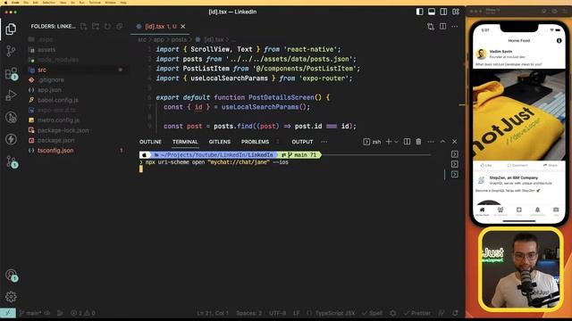Open errors and warnings count in status bar

point(83,313)
